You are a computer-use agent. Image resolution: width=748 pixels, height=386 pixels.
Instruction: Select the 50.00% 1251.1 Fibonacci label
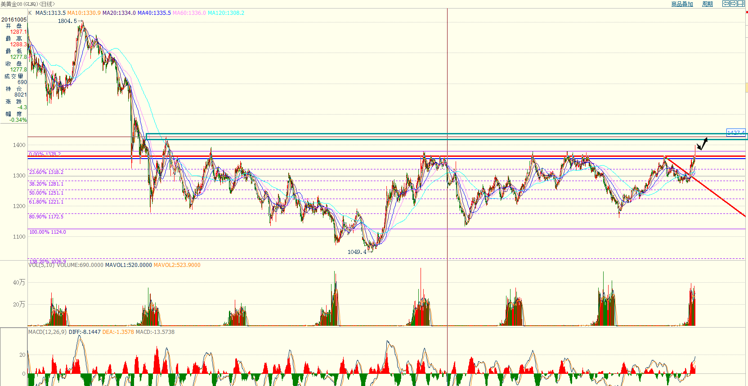coord(46,193)
